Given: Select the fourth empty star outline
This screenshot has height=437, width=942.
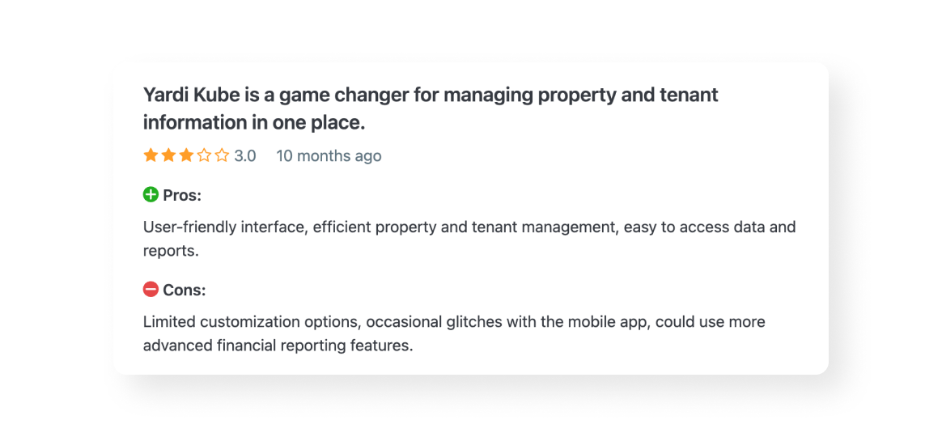Looking at the screenshot, I should pyautogui.click(x=204, y=155).
